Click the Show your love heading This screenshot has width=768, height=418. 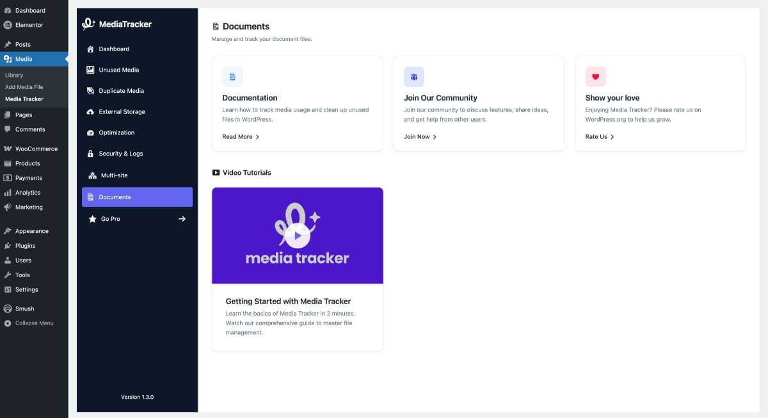pos(612,98)
